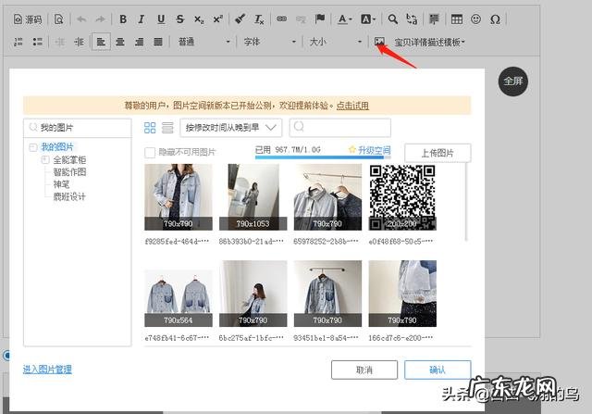Screen dimensions: 592x414
Task: Click the preview document icon
Action: coord(59,19)
